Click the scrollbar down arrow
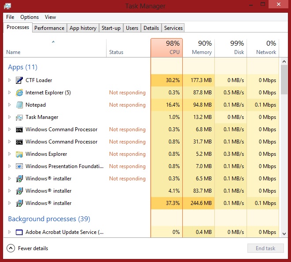291x262 pixels. (x=284, y=234)
